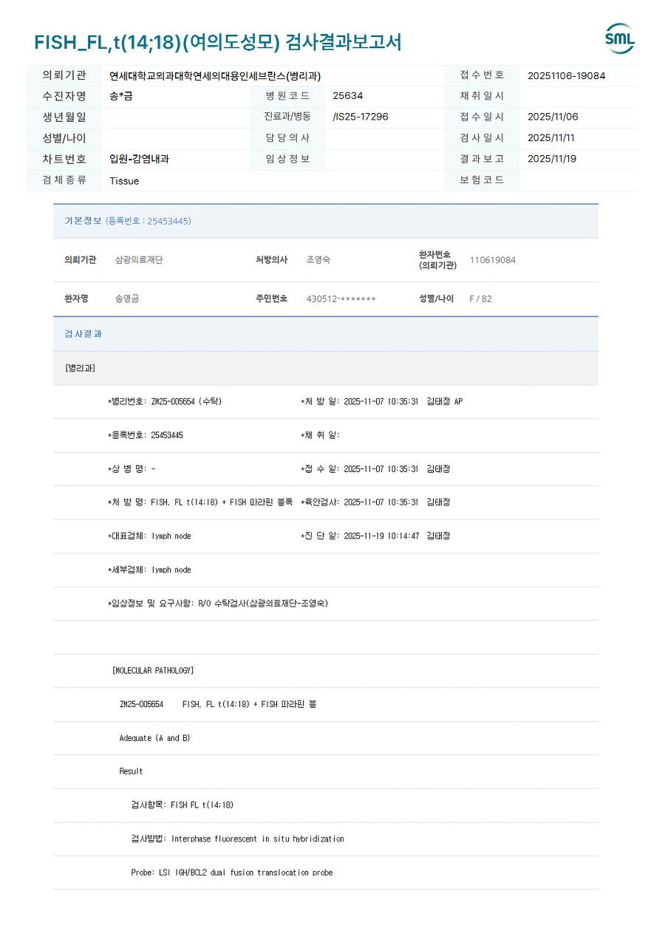Select the report title 'FISH_FL,t(14;18)(여의도성모) 검사결과보고서'
This screenshot has width=665, height=939.
218,42
